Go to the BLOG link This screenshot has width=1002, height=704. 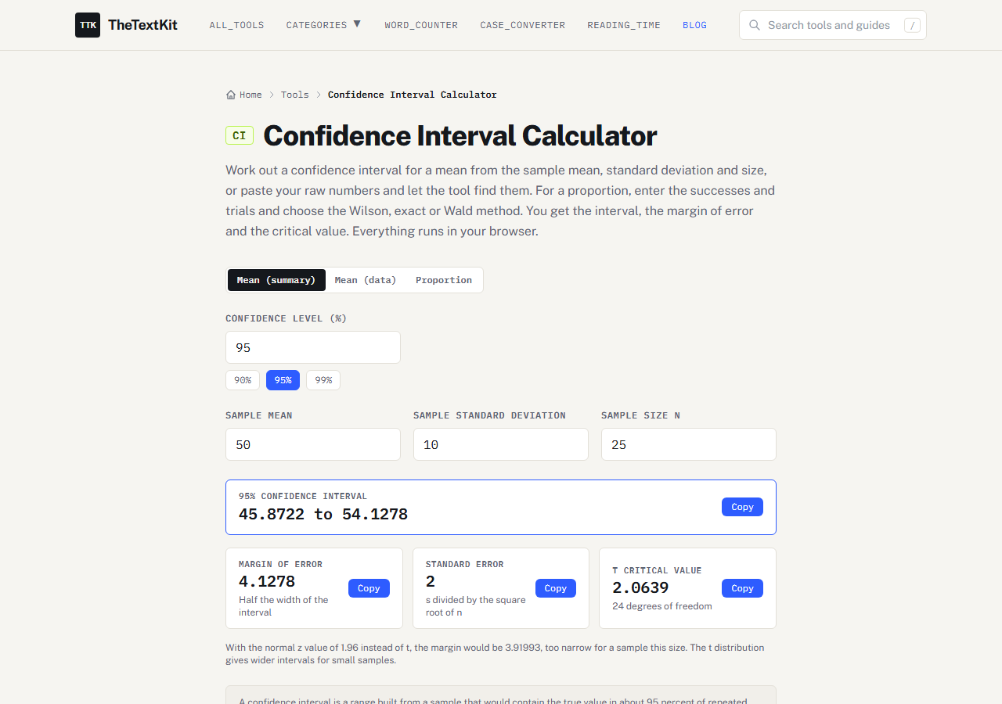694,25
